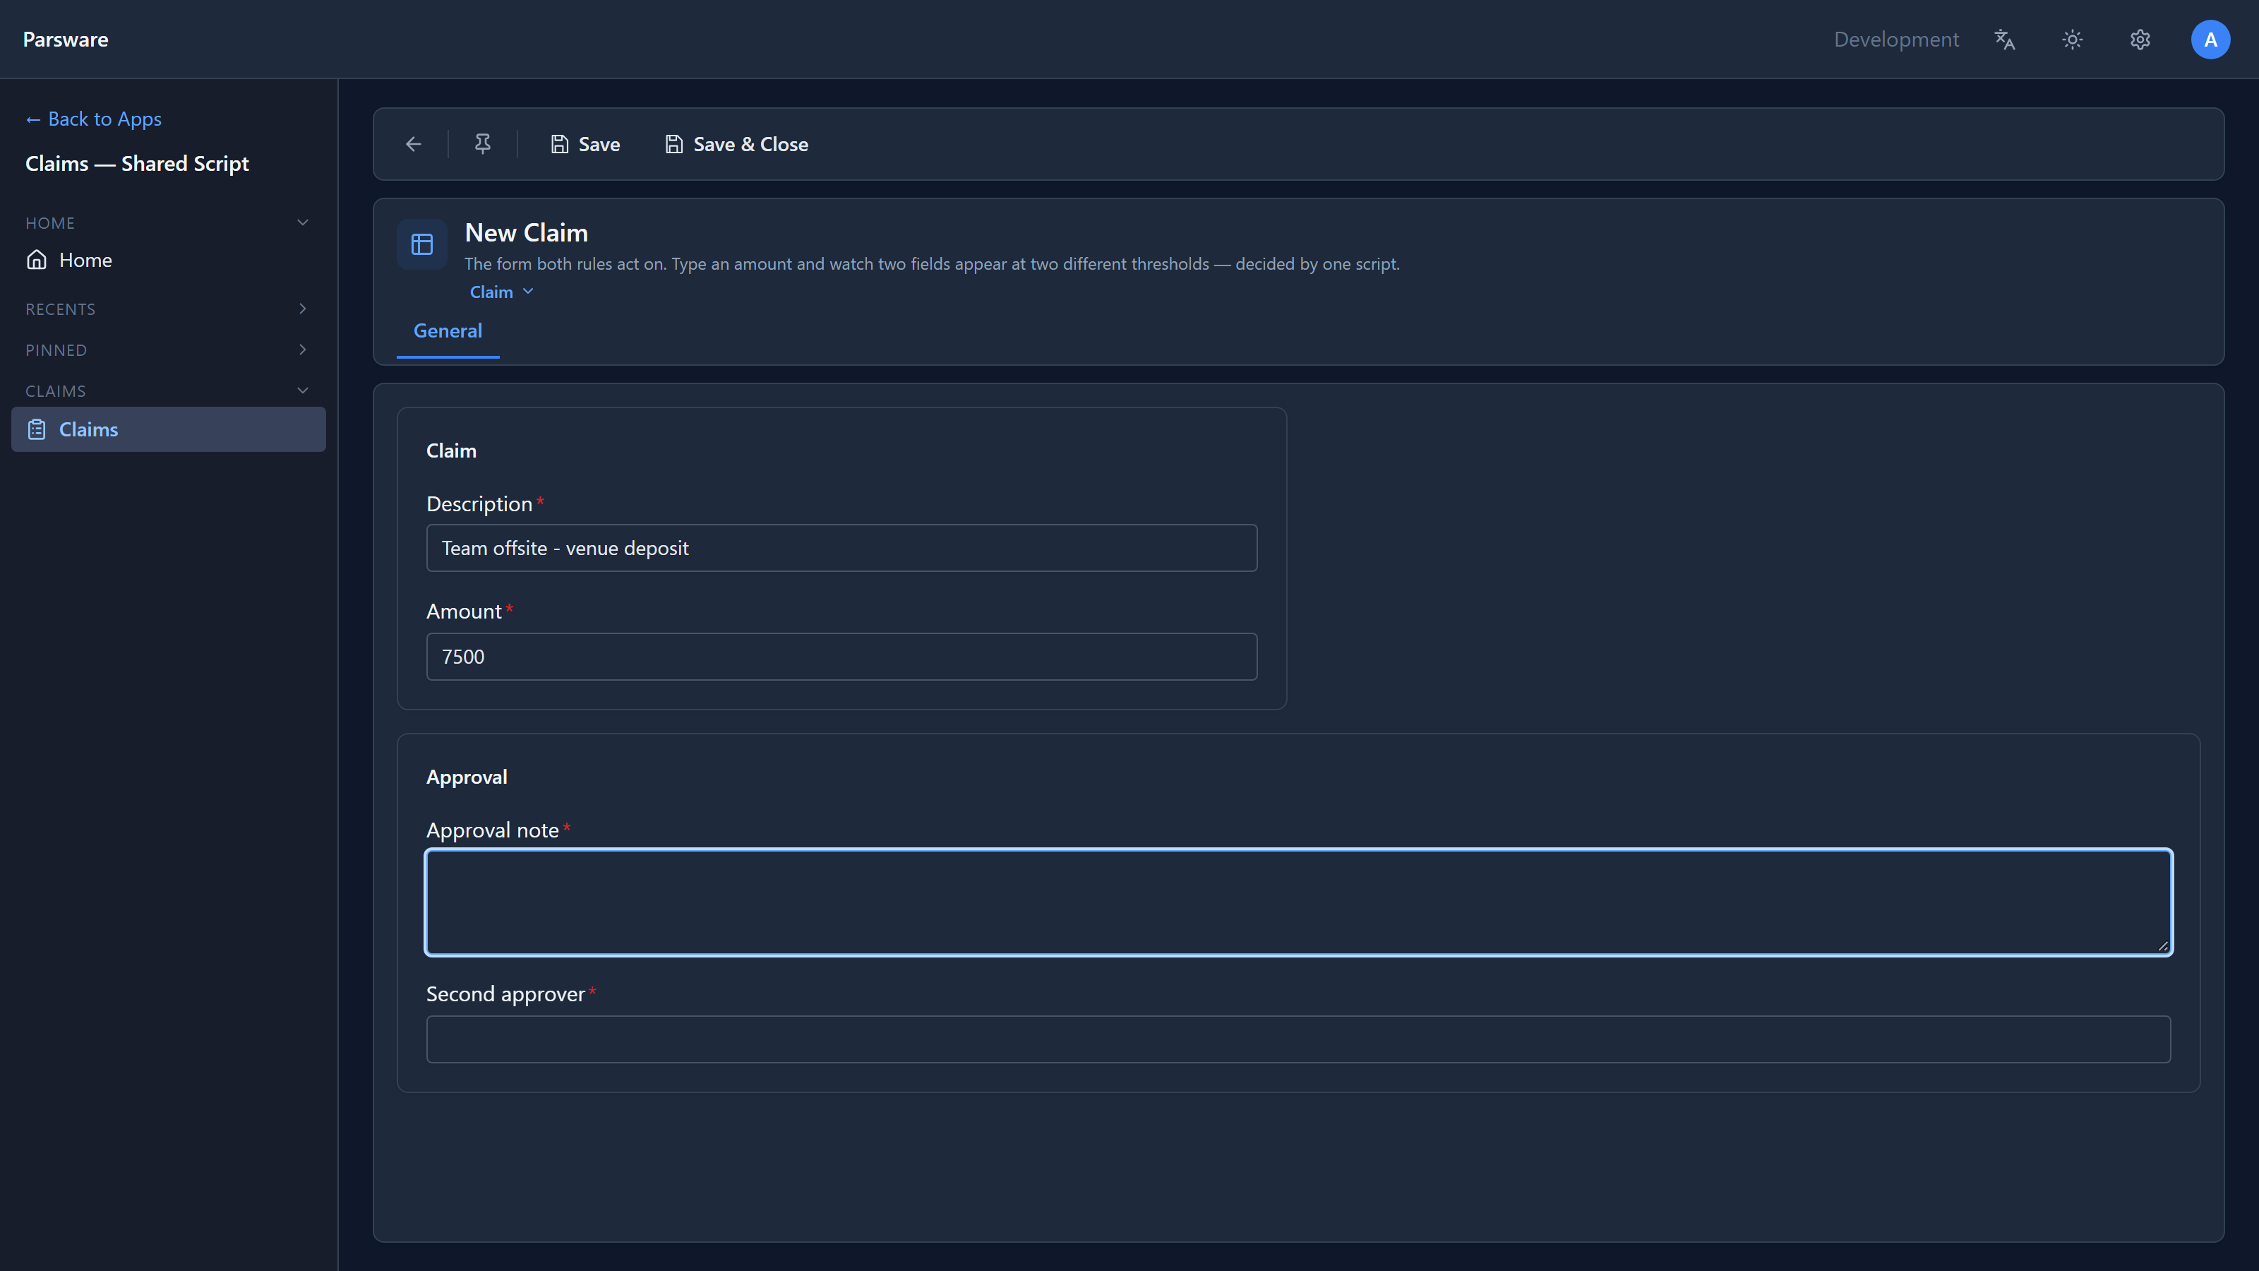The height and width of the screenshot is (1271, 2259).
Task: Open the language translation icon
Action: pyautogui.click(x=2005, y=40)
